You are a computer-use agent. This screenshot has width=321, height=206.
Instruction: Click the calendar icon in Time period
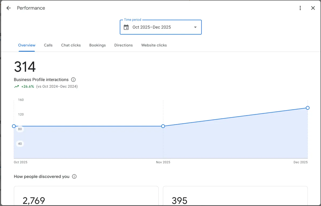click(126, 27)
